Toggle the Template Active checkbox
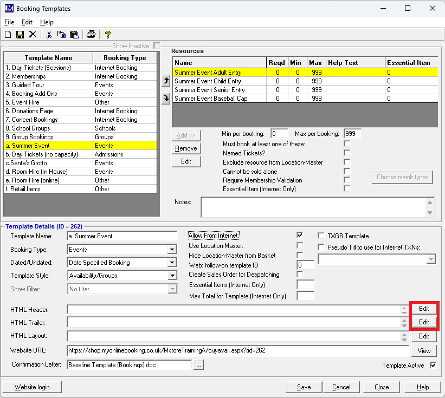The height and width of the screenshot is (398, 445). (x=433, y=366)
